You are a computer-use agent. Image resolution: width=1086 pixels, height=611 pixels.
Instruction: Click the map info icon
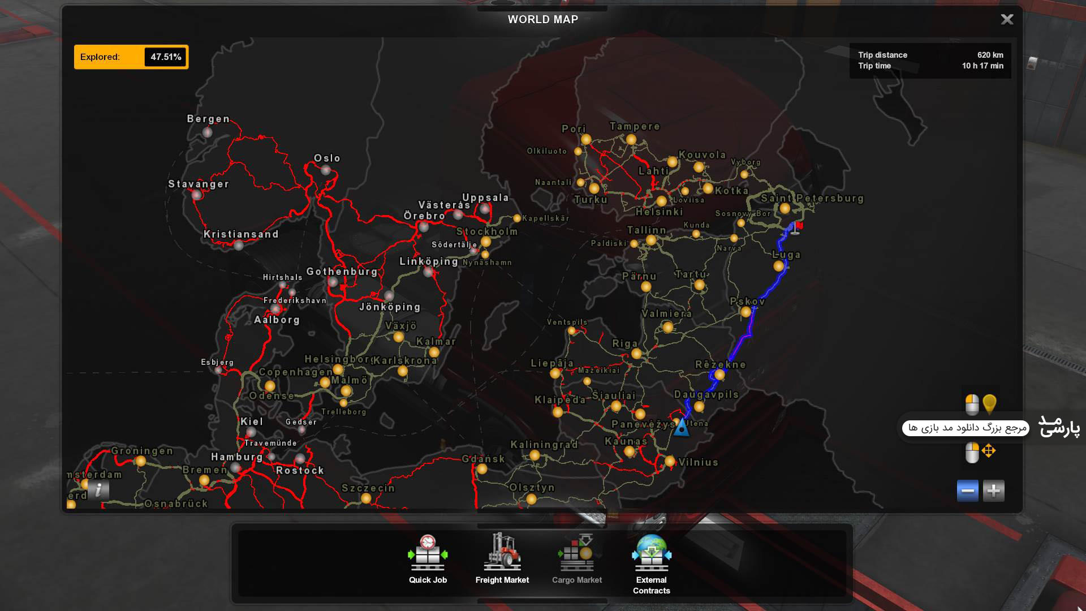pos(98,489)
